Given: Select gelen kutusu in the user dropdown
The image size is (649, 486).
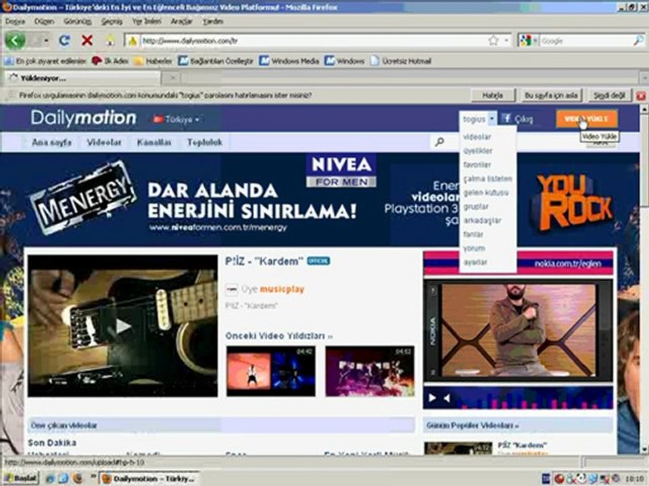Looking at the screenshot, I should [x=486, y=192].
